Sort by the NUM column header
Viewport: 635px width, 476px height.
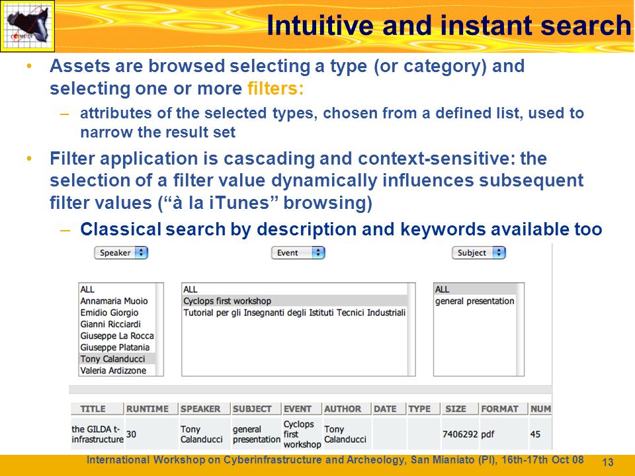coord(540,409)
